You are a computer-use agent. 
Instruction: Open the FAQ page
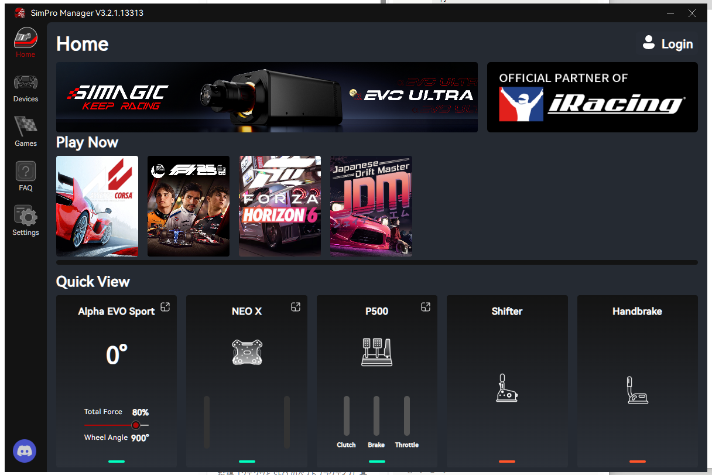pyautogui.click(x=25, y=176)
